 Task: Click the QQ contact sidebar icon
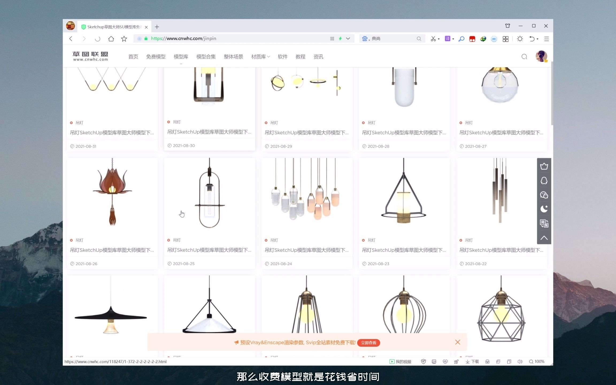[544, 181]
